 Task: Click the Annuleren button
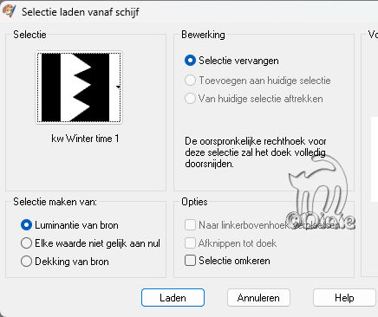pyautogui.click(x=258, y=298)
